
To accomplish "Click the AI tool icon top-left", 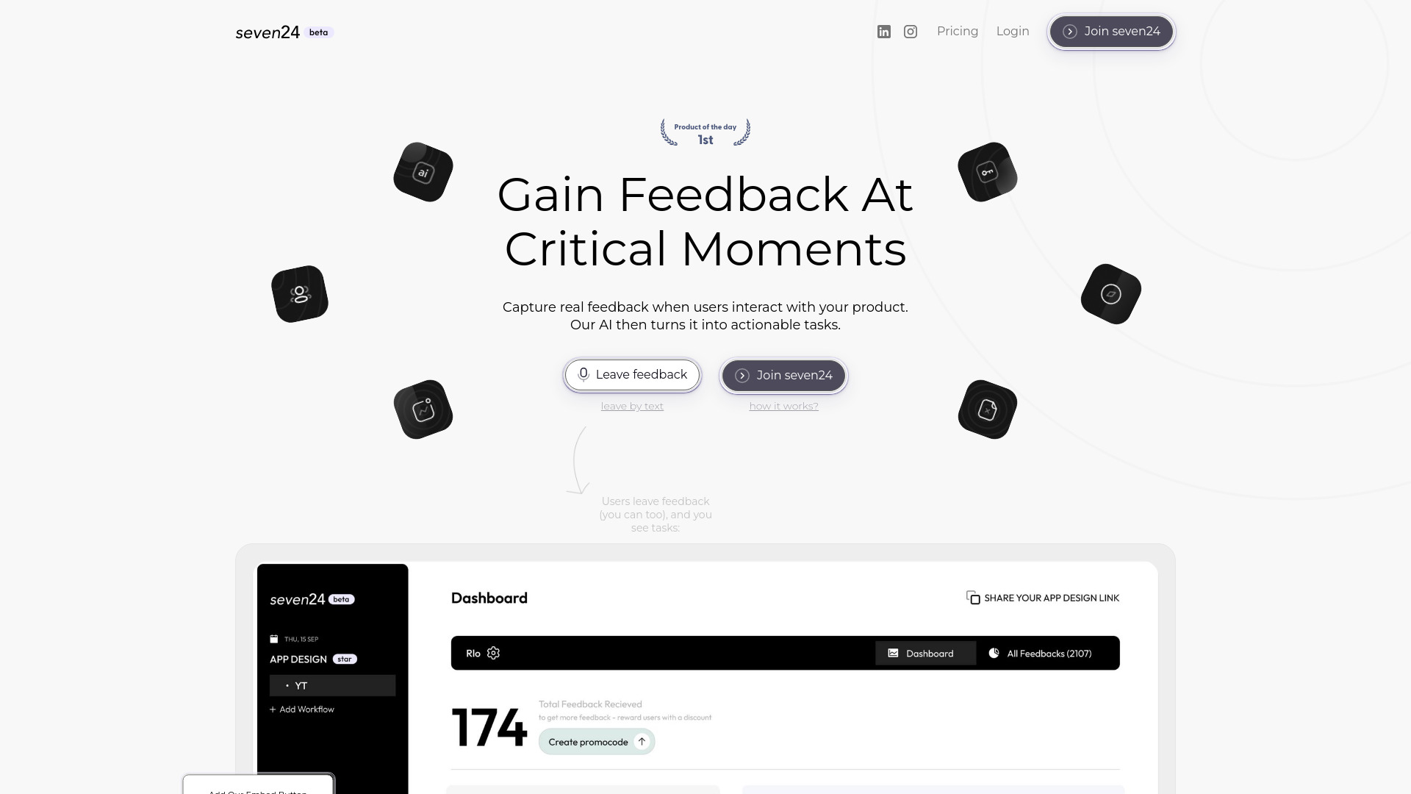I will click(423, 173).
